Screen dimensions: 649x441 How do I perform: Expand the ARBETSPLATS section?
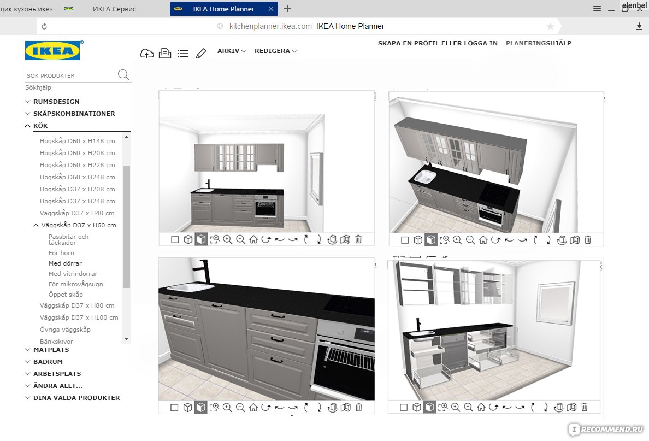pyautogui.click(x=53, y=373)
